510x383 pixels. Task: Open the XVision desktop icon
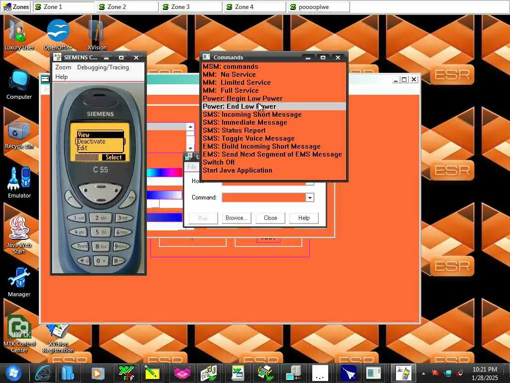point(97,34)
